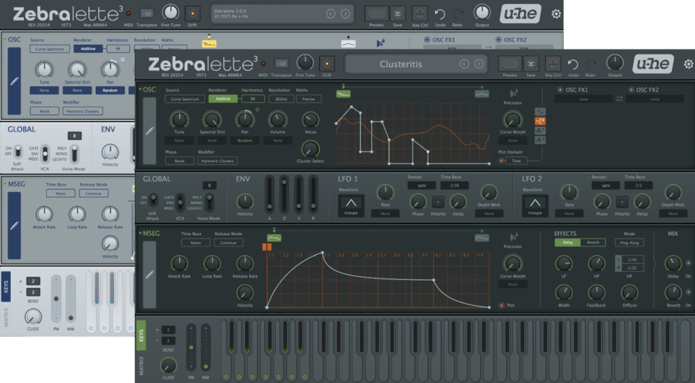Image resolution: width=695 pixels, height=383 pixels.
Task: Click the settings gear in the back window
Action: point(556,14)
